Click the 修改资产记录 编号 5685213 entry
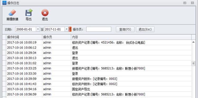 point(109,94)
